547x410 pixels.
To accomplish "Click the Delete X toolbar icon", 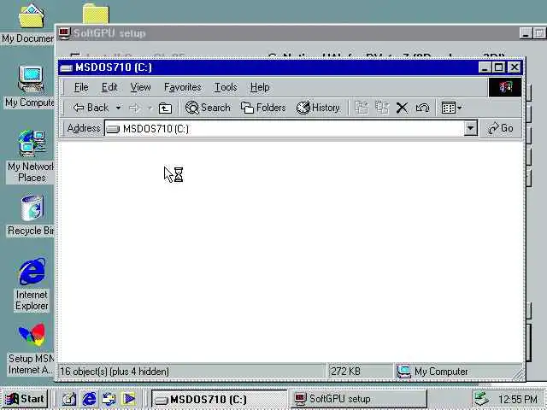I will click(402, 108).
